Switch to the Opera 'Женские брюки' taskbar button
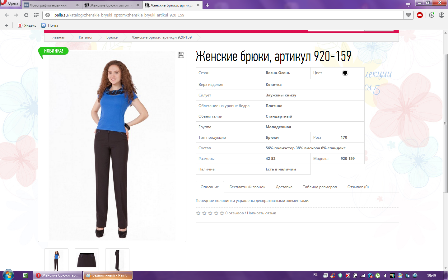448x280 pixels. pyautogui.click(x=58, y=275)
